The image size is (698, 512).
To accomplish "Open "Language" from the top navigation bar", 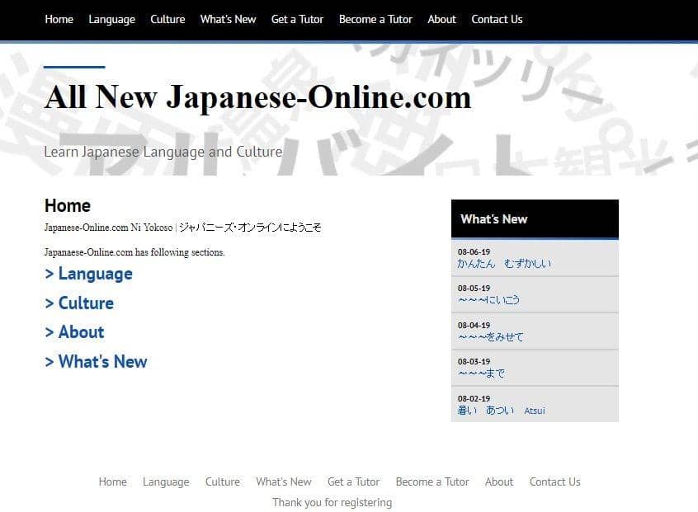I will click(111, 19).
